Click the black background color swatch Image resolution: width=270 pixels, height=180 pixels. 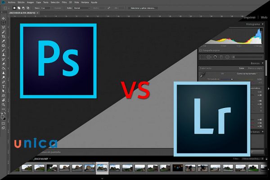(4, 119)
